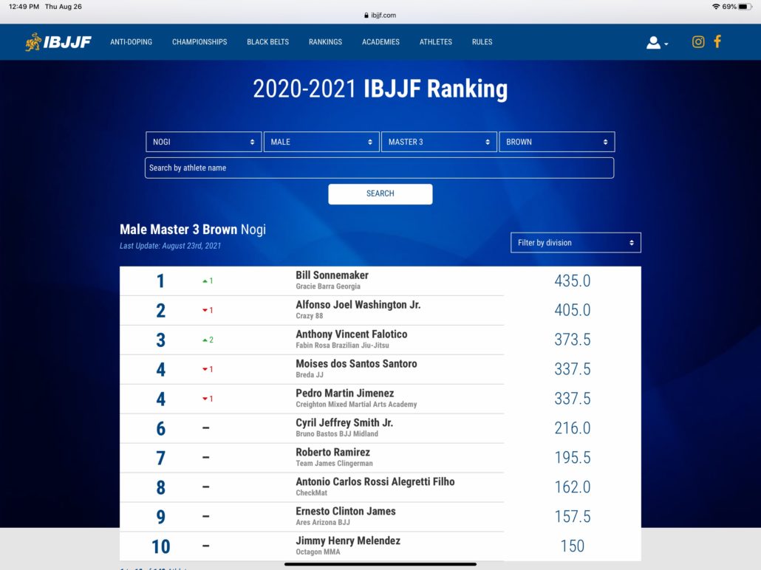Tap the ibjjf.com address bar
The width and height of the screenshot is (761, 570).
point(380,15)
